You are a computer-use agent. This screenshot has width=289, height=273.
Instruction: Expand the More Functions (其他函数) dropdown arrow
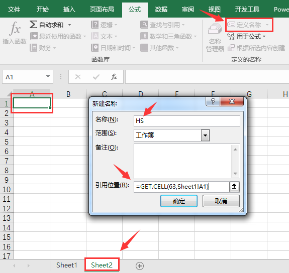click(x=177, y=48)
